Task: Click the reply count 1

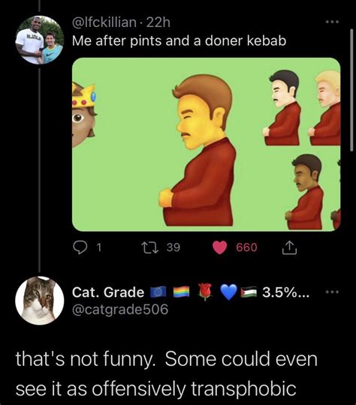Action: pyautogui.click(x=98, y=247)
